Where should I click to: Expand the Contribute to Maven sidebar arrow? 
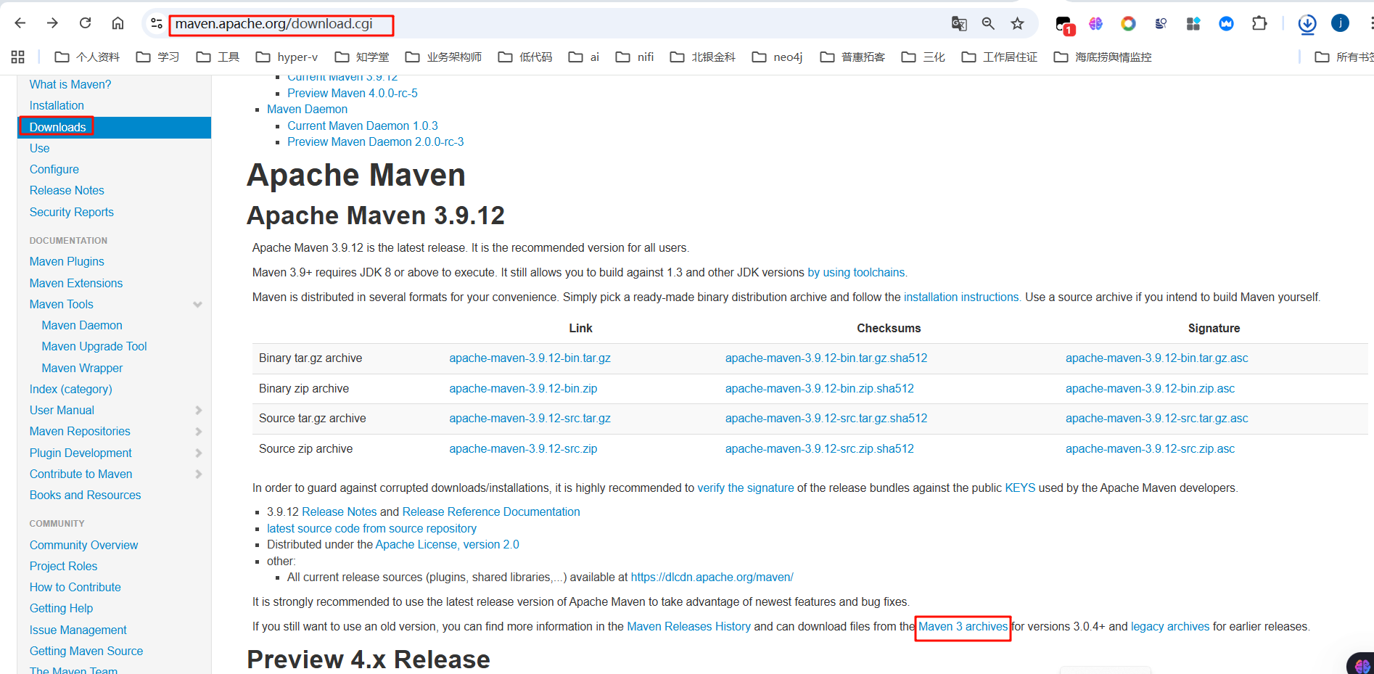pyautogui.click(x=198, y=474)
